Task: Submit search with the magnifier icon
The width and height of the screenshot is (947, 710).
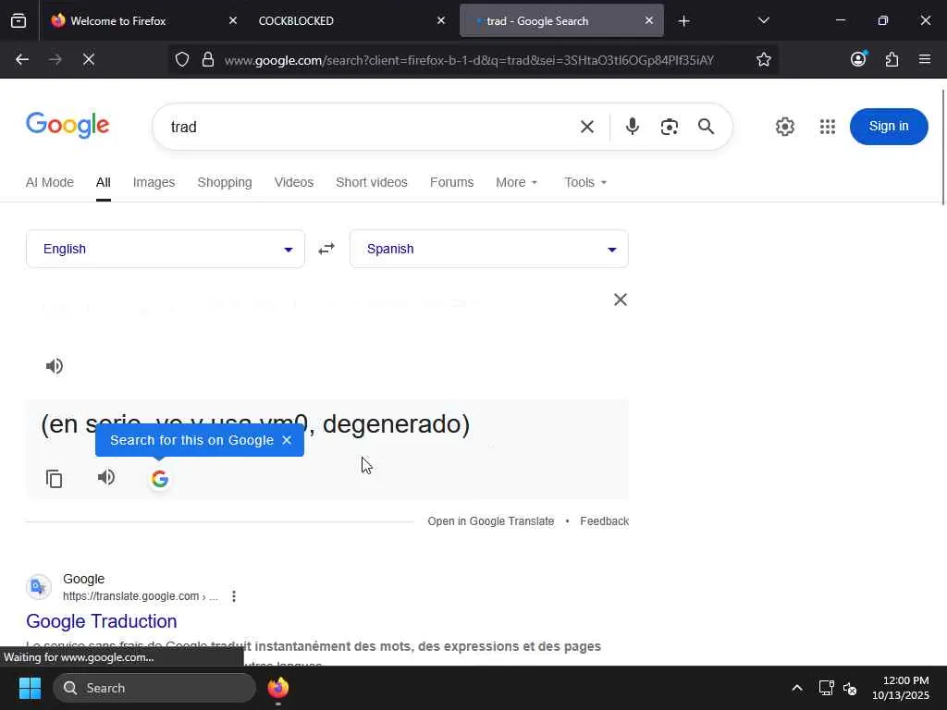Action: point(706,126)
